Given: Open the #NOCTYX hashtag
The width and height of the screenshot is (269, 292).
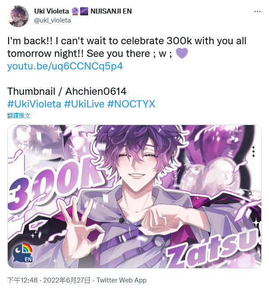Looking at the screenshot, I should [x=131, y=104].
